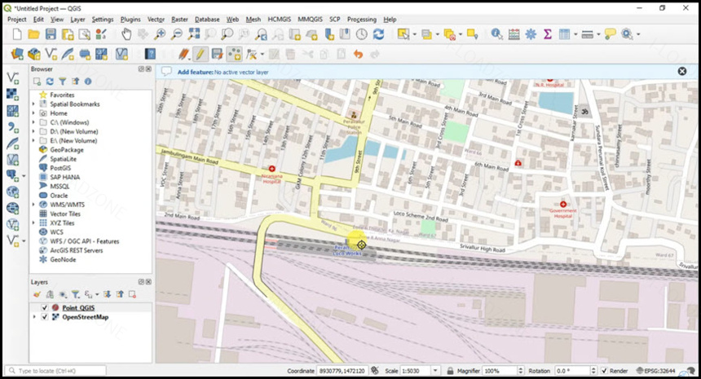Save layer edits with floppy-pencil icon
Screen dimensions: 701x379
(x=218, y=55)
